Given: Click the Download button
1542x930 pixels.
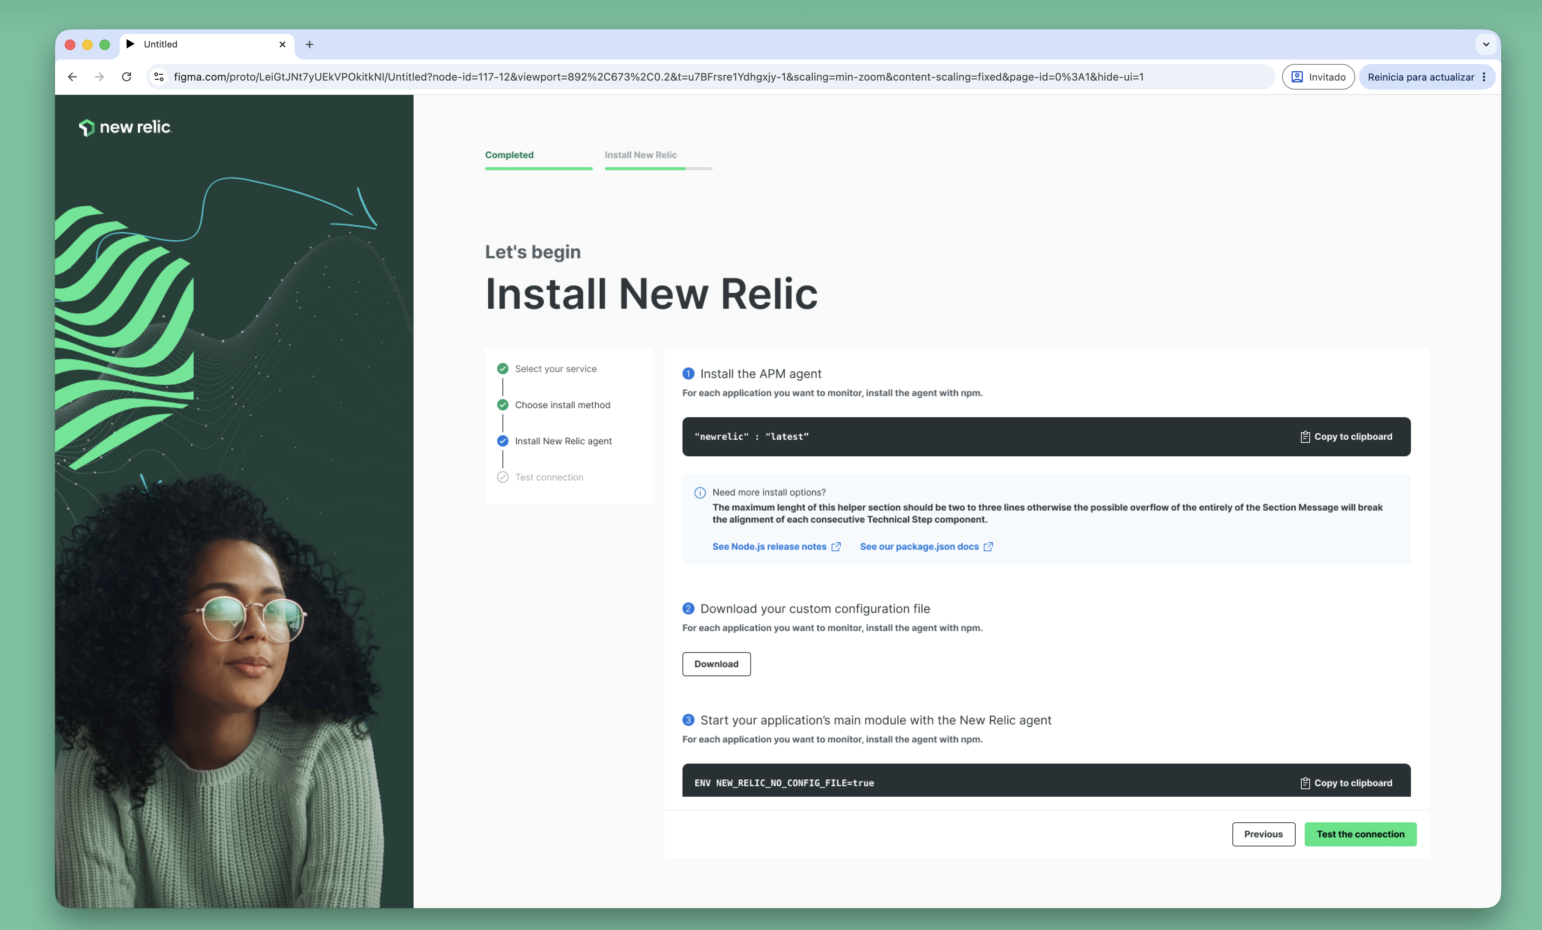Looking at the screenshot, I should click(716, 664).
